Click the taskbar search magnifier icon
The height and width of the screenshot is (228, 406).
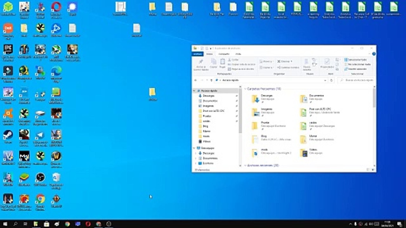click(15, 224)
